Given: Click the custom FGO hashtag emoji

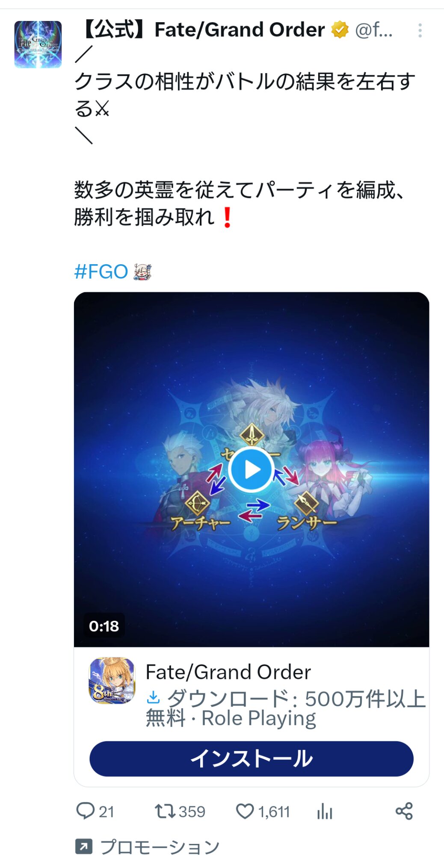Looking at the screenshot, I should 142,272.
